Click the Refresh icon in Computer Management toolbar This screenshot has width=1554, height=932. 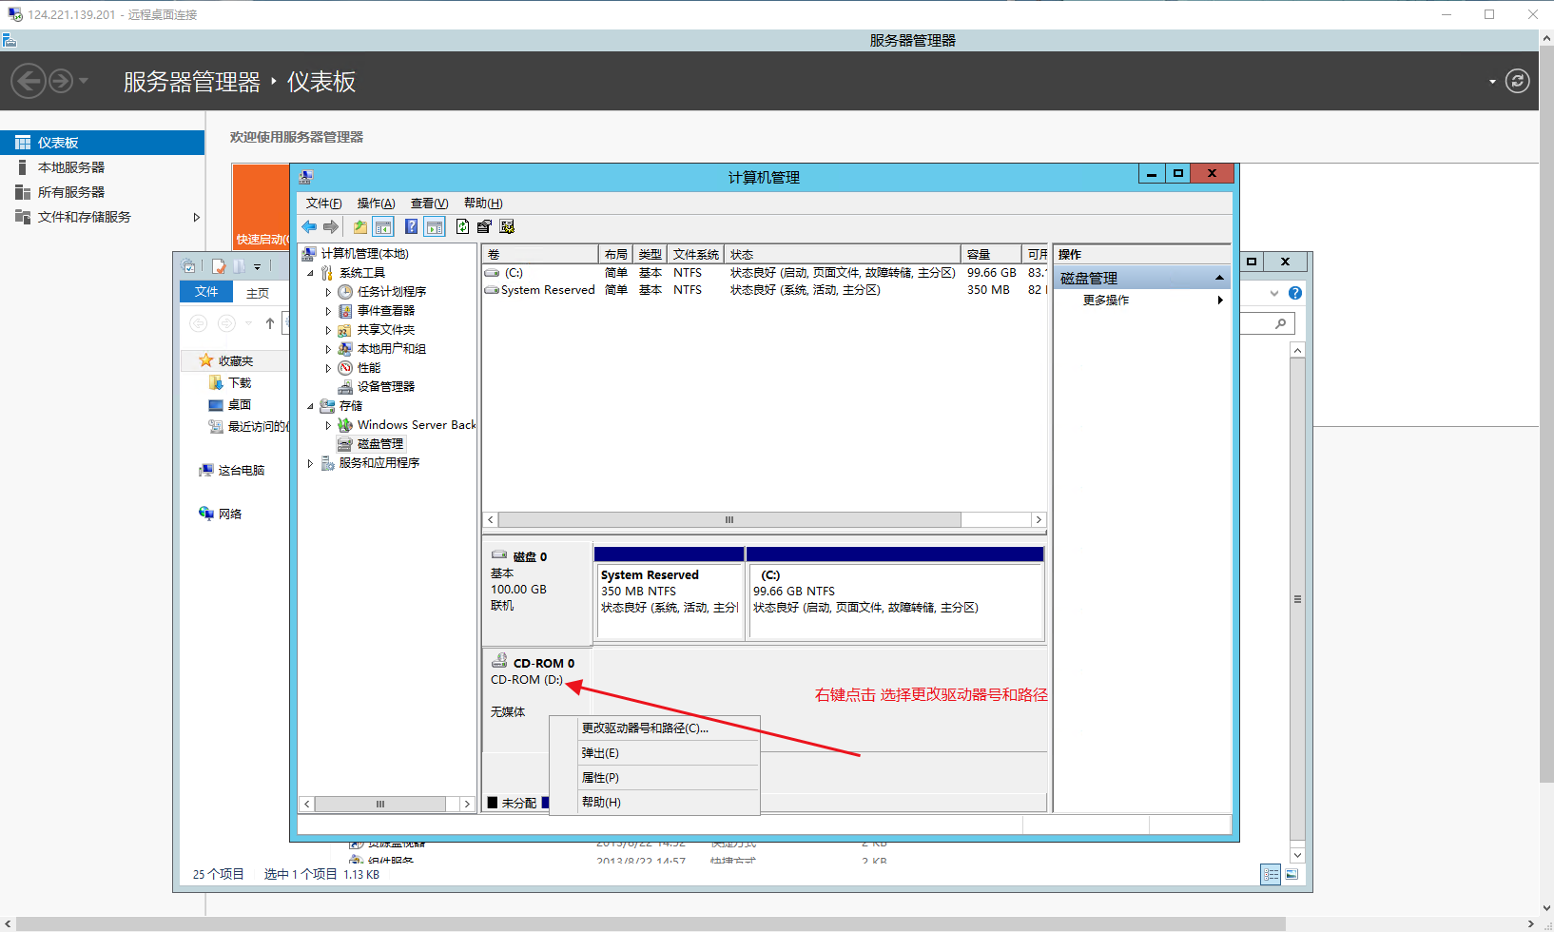click(462, 226)
